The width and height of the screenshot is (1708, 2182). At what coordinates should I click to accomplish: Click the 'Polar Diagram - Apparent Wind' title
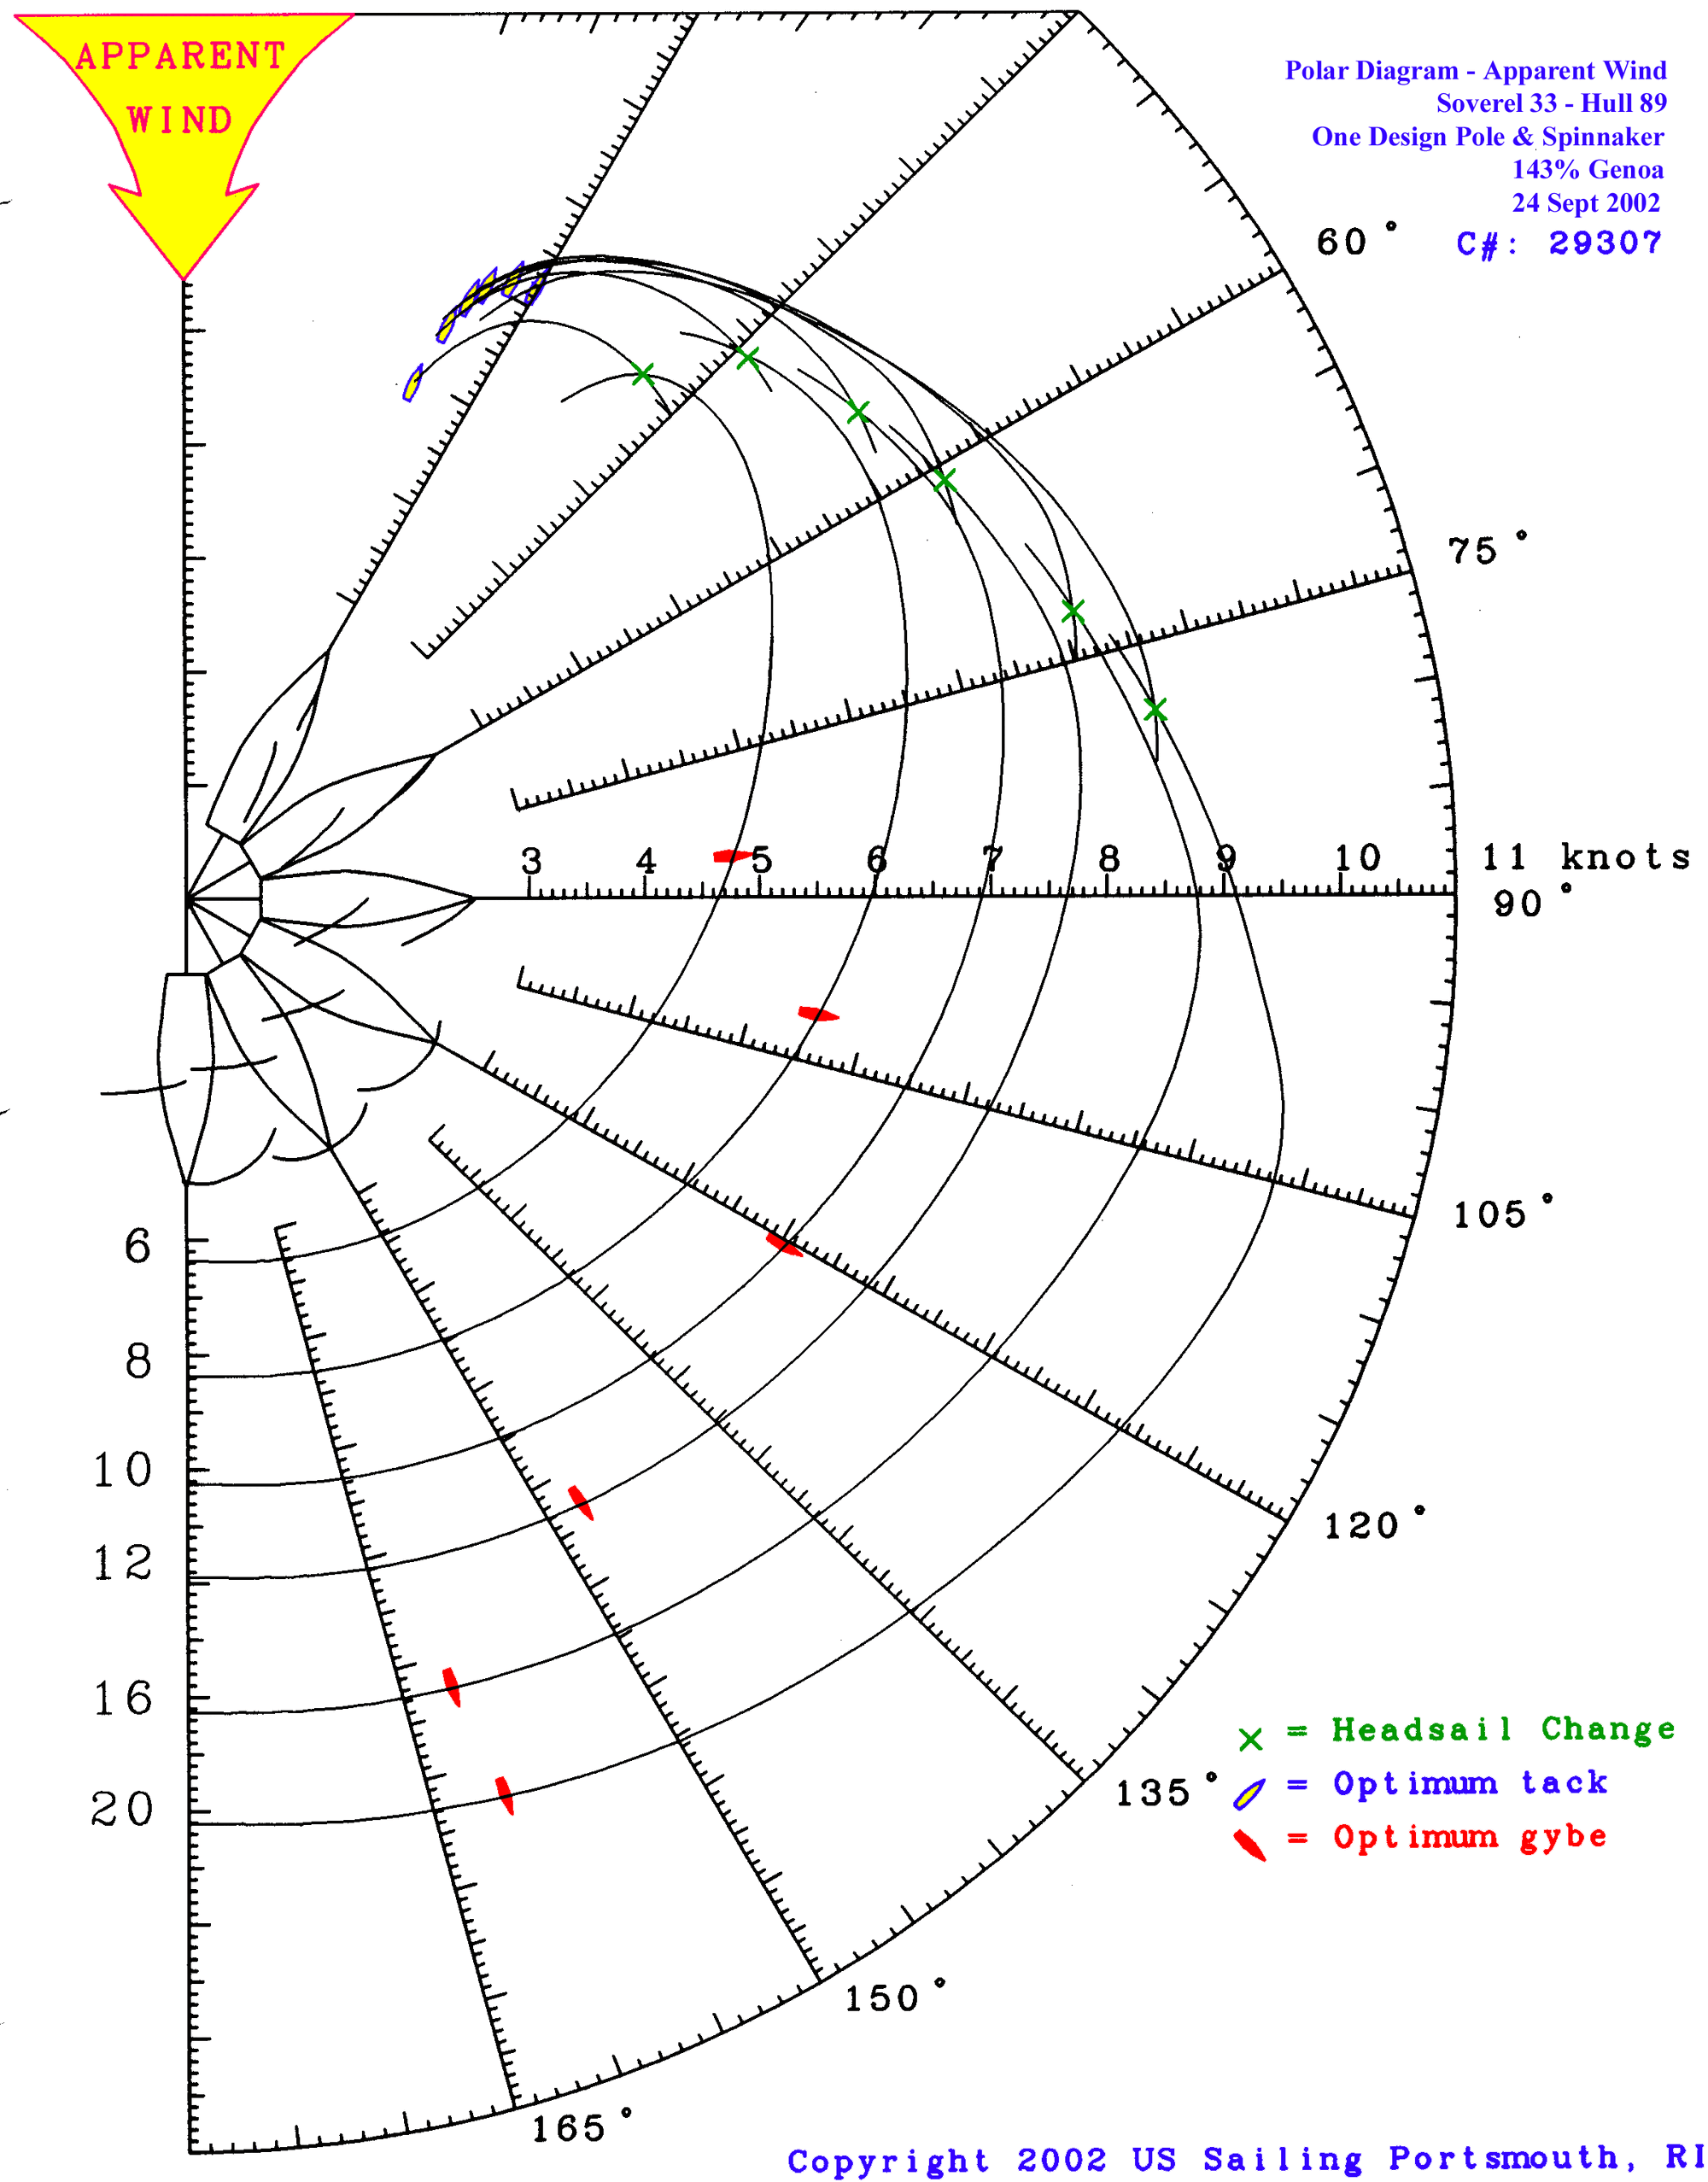point(1475,70)
